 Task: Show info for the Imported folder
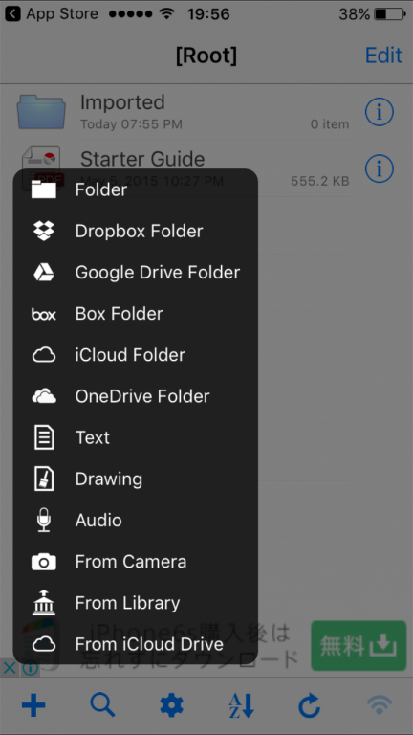(x=380, y=112)
